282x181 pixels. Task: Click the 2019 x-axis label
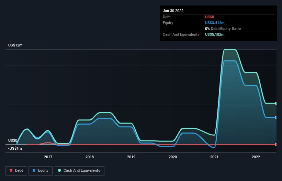click(131, 157)
